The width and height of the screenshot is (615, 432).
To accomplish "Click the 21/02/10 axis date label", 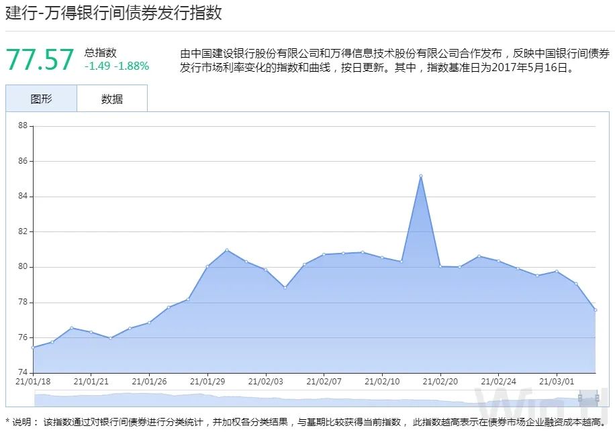I will (x=382, y=382).
